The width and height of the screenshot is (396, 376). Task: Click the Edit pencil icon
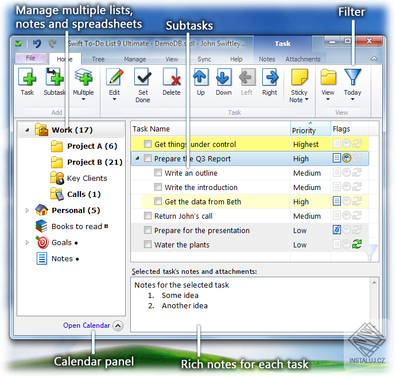coord(114,77)
